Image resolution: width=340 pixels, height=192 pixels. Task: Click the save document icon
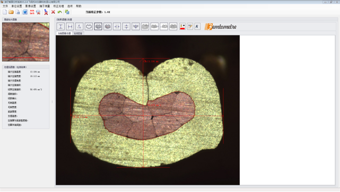(18, 12)
